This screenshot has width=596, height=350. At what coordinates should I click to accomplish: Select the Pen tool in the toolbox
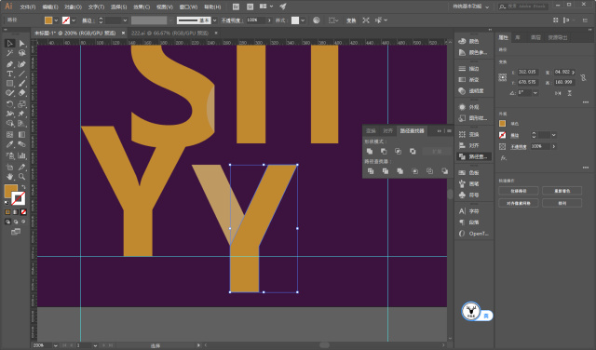[10, 64]
